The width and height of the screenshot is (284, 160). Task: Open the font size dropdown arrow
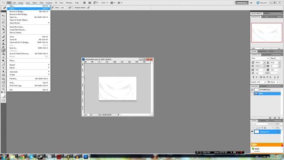pos(264,62)
